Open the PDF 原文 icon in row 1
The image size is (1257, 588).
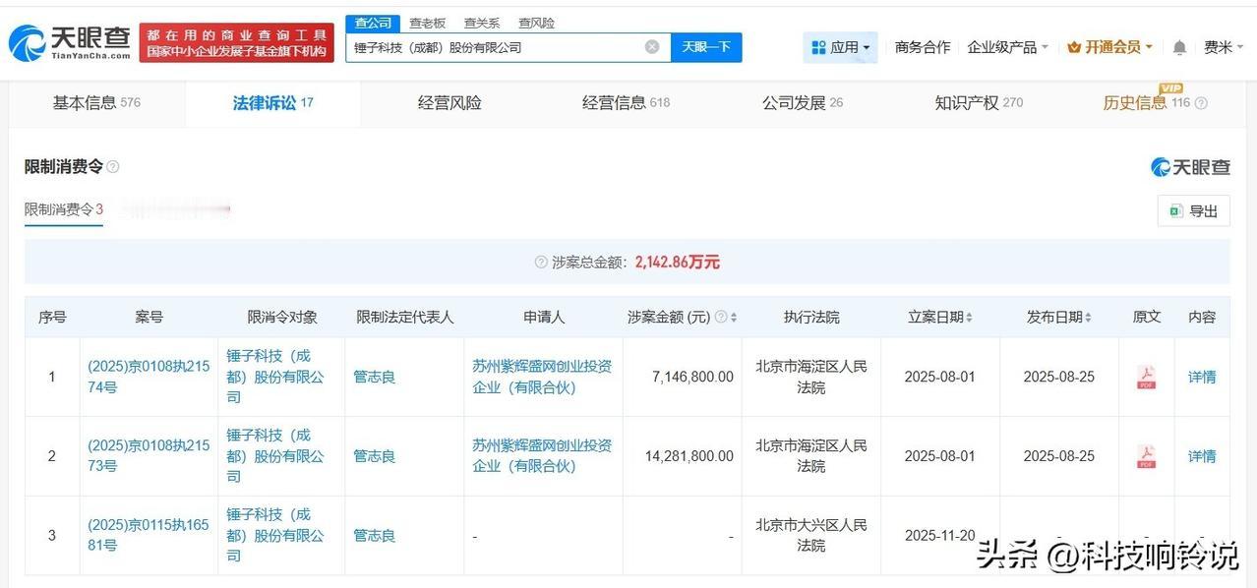[x=1145, y=377]
